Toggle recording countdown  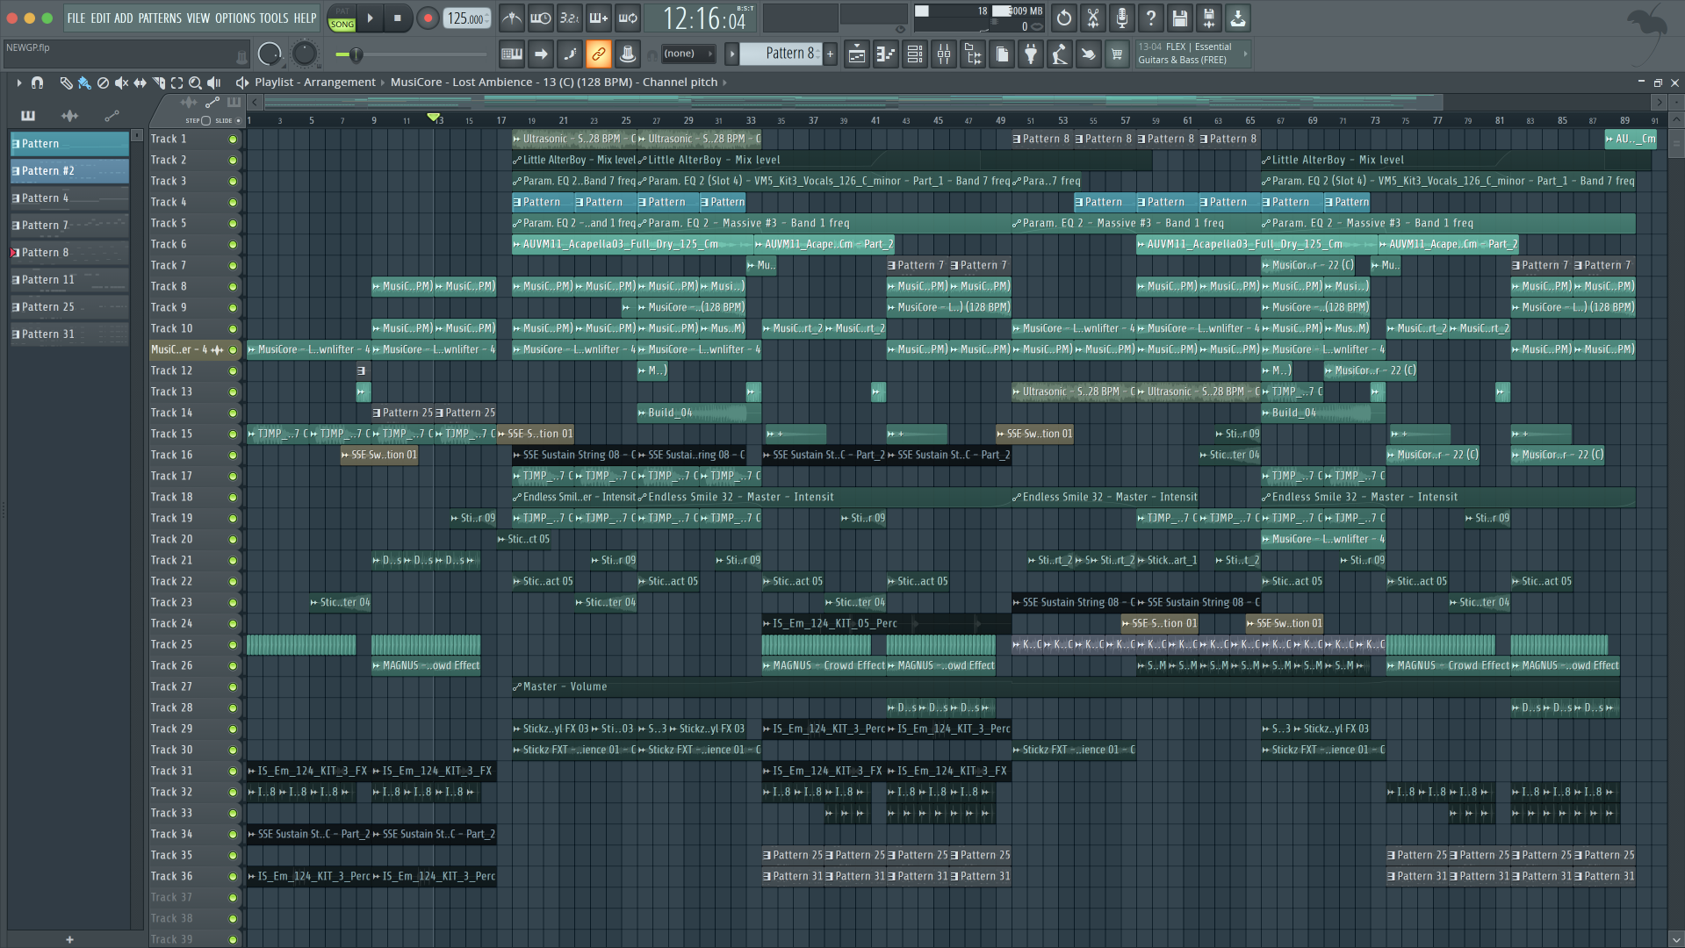point(570,18)
